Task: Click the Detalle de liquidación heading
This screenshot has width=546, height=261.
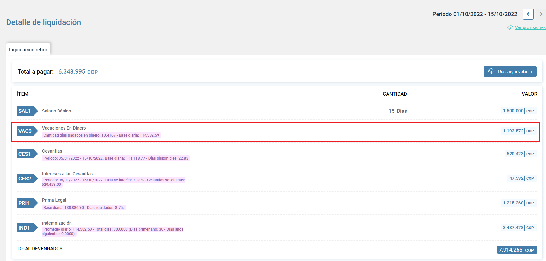Action: tap(44, 22)
